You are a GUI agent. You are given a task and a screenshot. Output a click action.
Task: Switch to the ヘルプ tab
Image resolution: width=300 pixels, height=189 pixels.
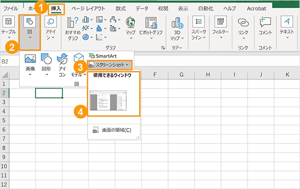(x=229, y=8)
